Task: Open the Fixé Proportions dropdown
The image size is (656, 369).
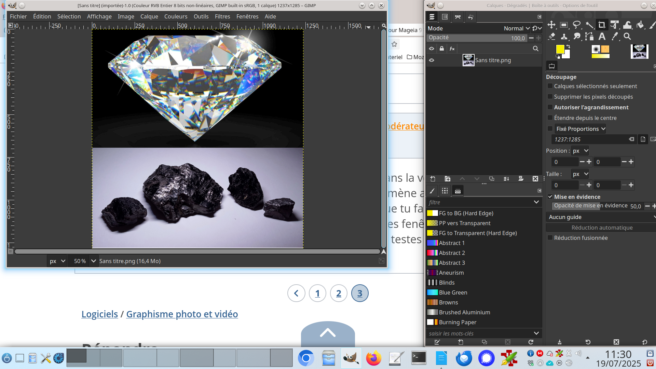Action: click(x=580, y=129)
